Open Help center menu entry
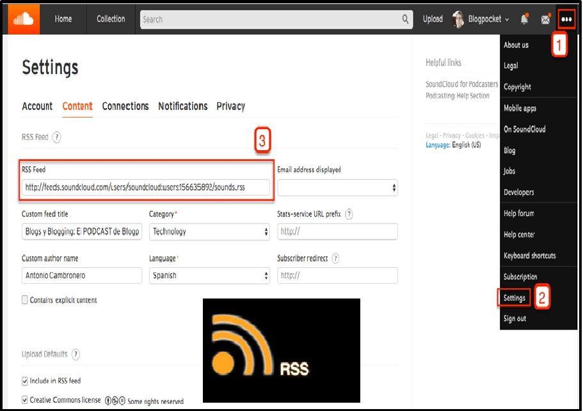 519,235
